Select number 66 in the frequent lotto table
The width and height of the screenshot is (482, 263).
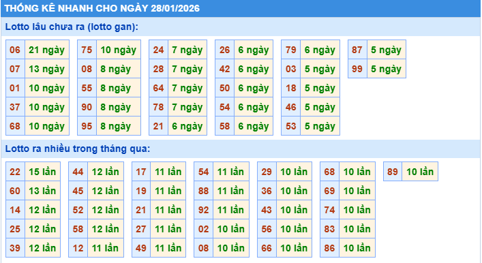point(267,248)
